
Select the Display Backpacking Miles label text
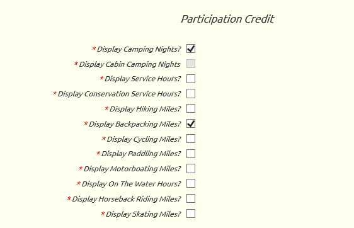(x=135, y=124)
